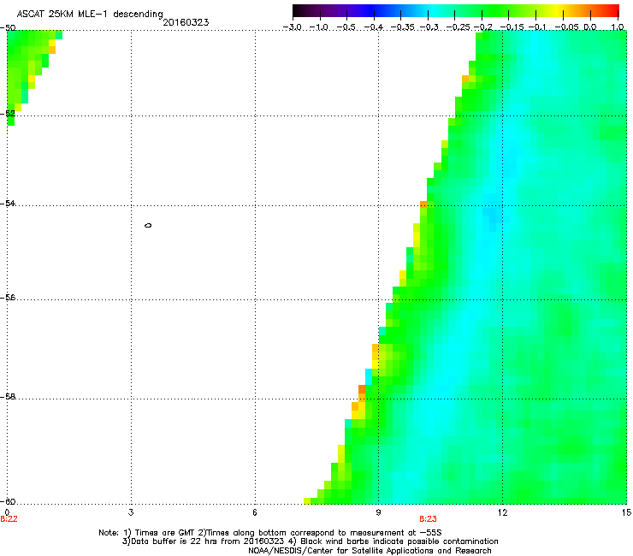633x556 pixels.
Task: Click the small island outline on the map
Action: tap(148, 225)
